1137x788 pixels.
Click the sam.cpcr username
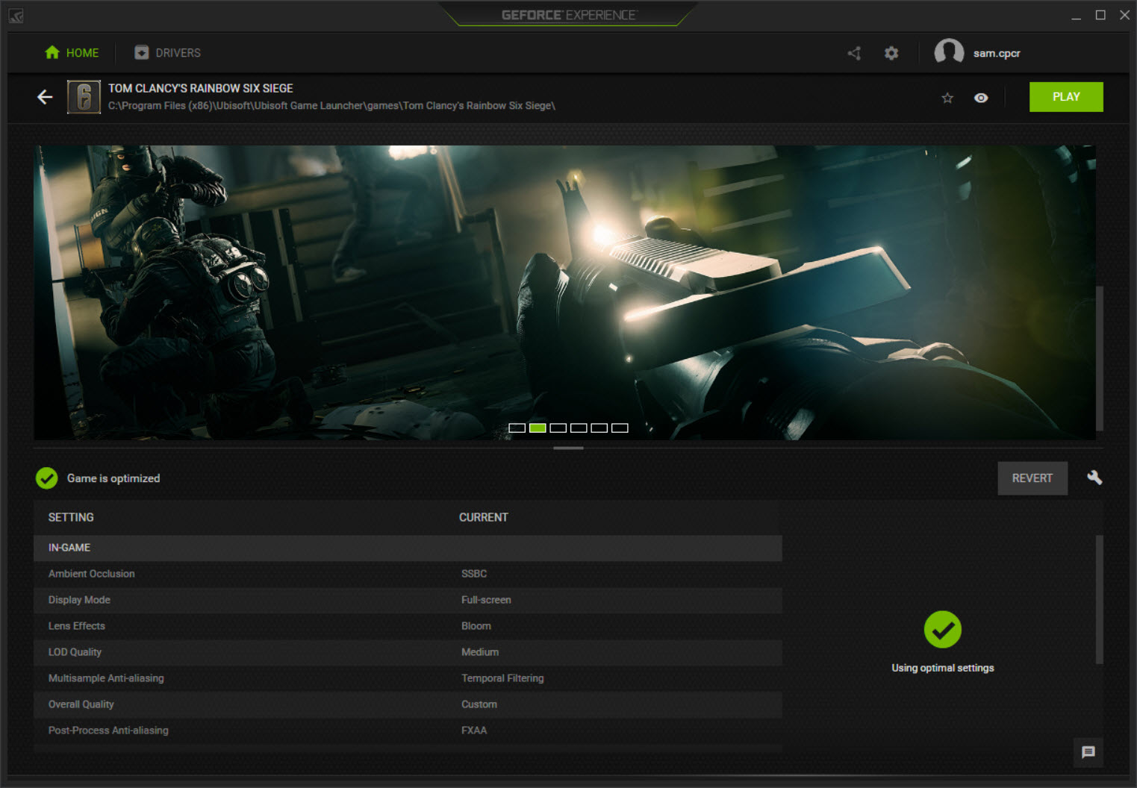pos(997,53)
